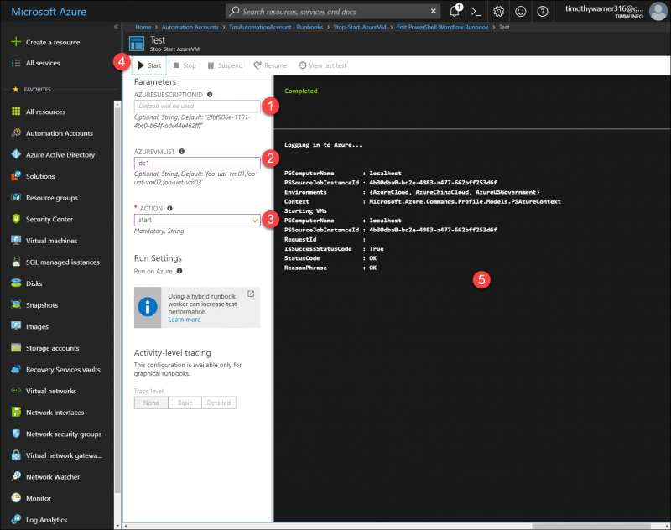Viewport: 671px width, 530px height.
Task: Click the AZURESUBSCRIPTIONID input field
Action: pyautogui.click(x=197, y=107)
